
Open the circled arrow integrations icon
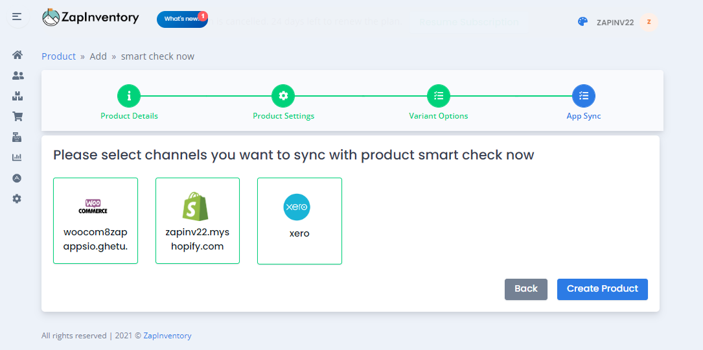(17, 178)
